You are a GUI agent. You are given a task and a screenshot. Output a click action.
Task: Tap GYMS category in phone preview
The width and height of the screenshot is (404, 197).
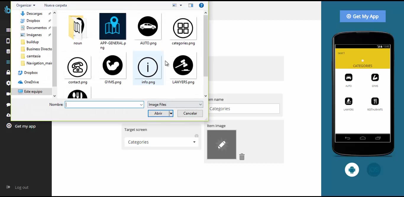click(375, 80)
